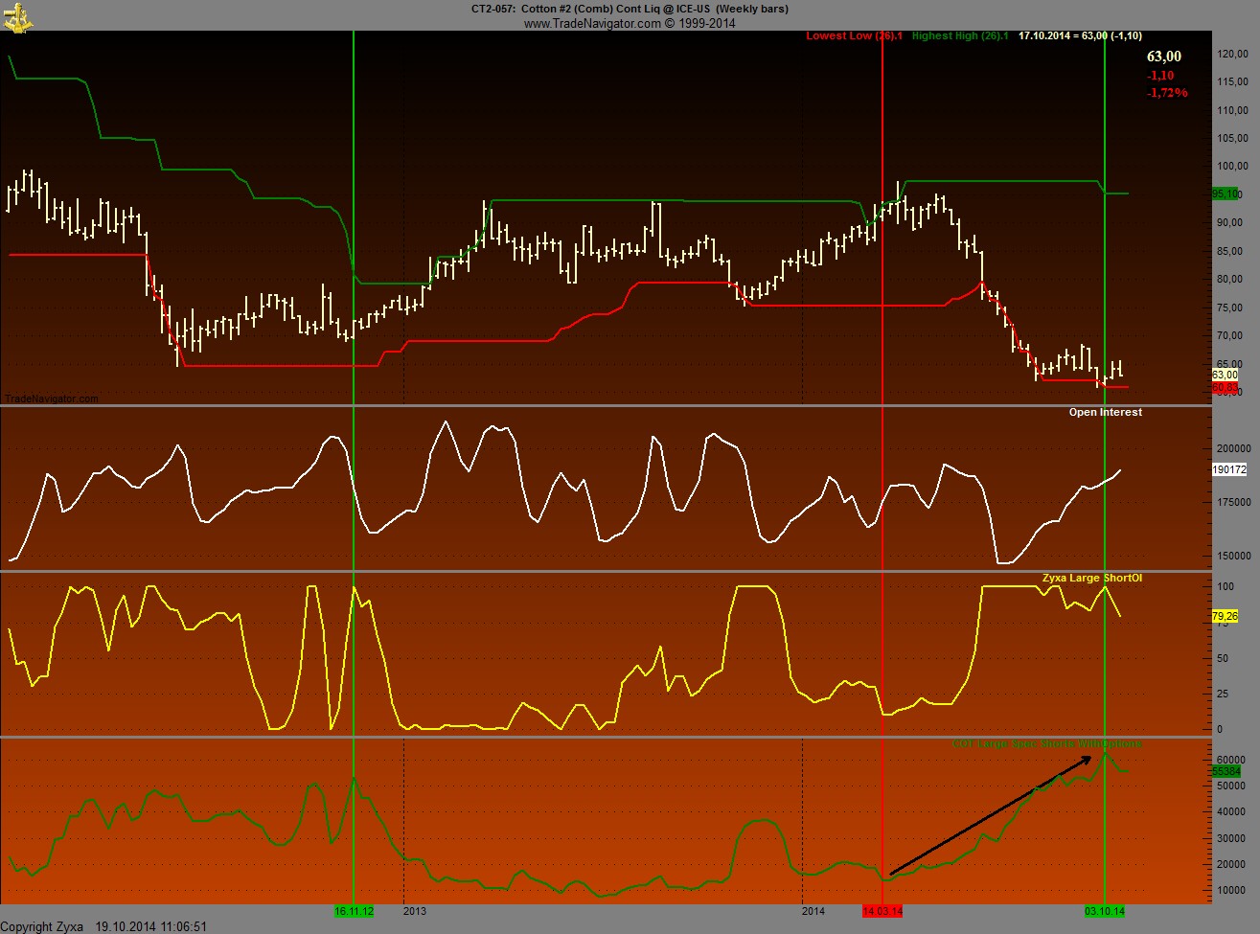Click the 90,00 price axis label

coord(1229,223)
